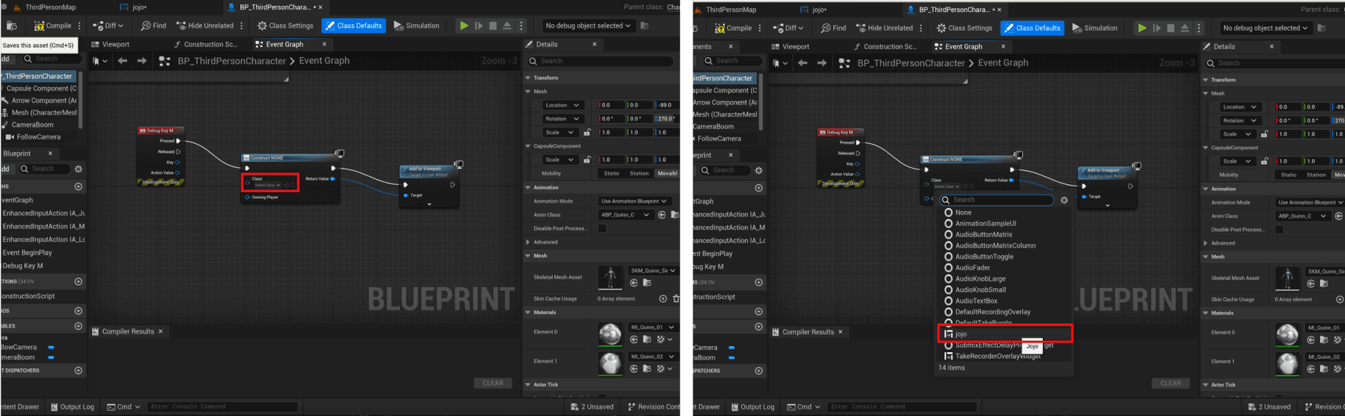Click Simulation button in left screenshot
The image size is (1345, 416).
coord(416,26)
